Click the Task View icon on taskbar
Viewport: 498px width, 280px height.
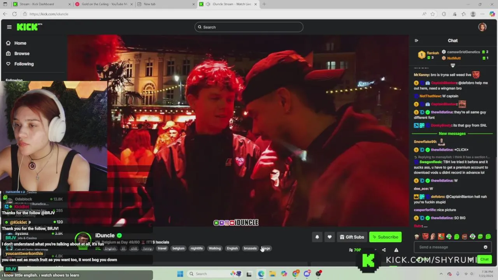(x=249, y=274)
